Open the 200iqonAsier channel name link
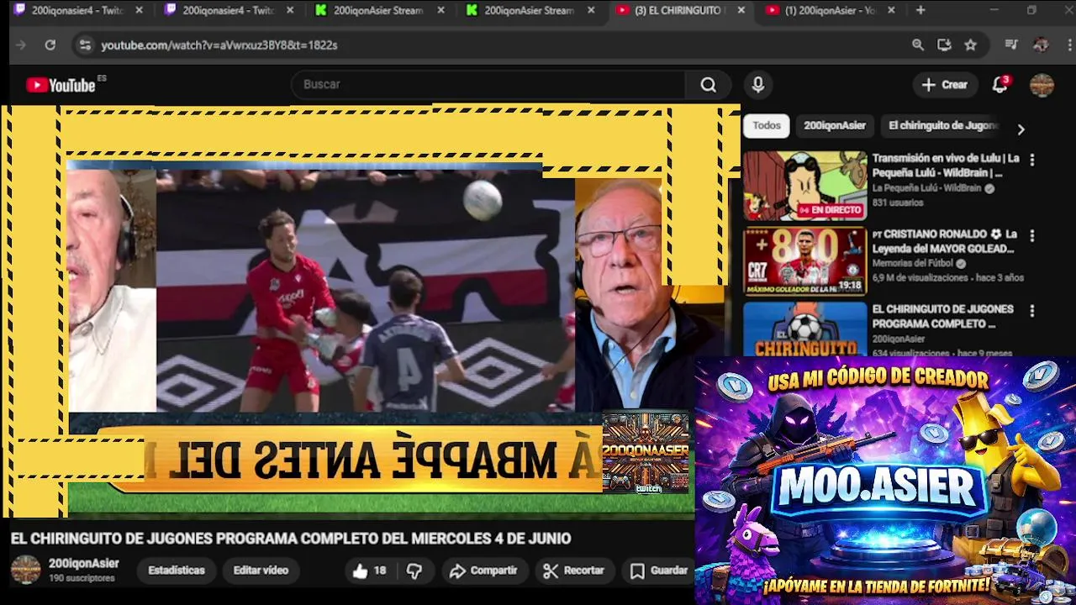This screenshot has height=605, width=1076. point(83,564)
